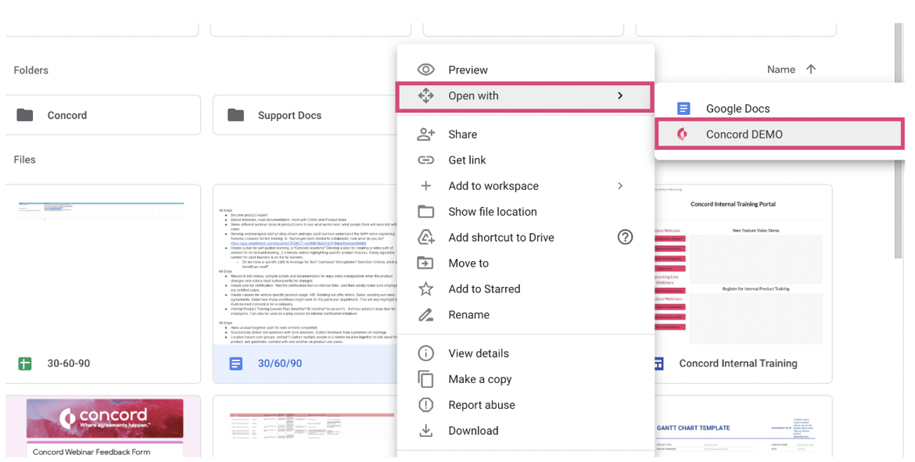
Task: Select Preview from the context menu
Action: (526, 70)
